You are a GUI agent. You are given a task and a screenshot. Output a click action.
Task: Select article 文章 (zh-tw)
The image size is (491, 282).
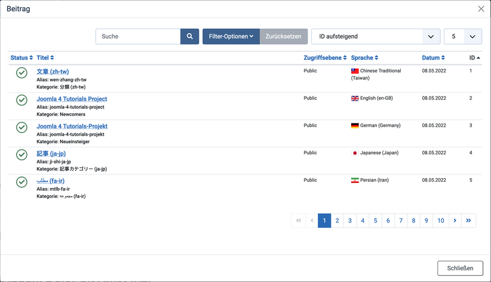click(53, 71)
